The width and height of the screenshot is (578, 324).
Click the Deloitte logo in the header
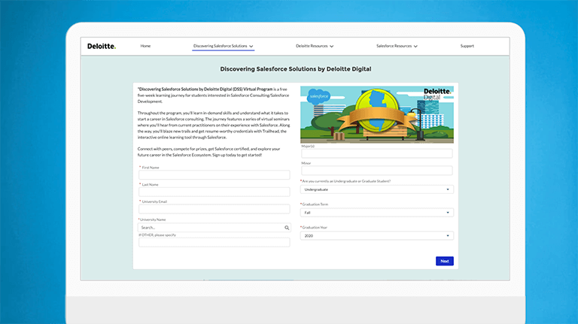pyautogui.click(x=102, y=46)
